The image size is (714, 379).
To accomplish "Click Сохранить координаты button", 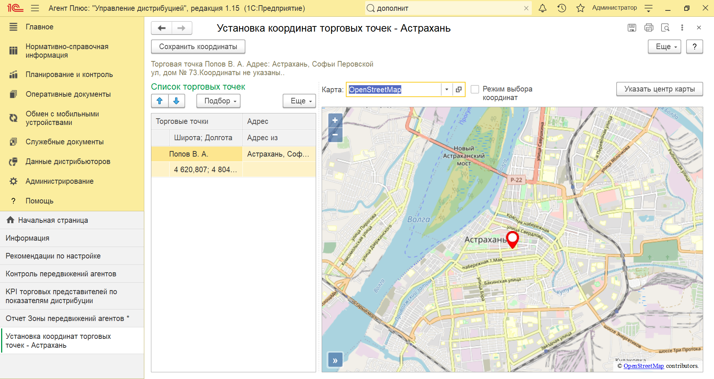I will pyautogui.click(x=198, y=46).
